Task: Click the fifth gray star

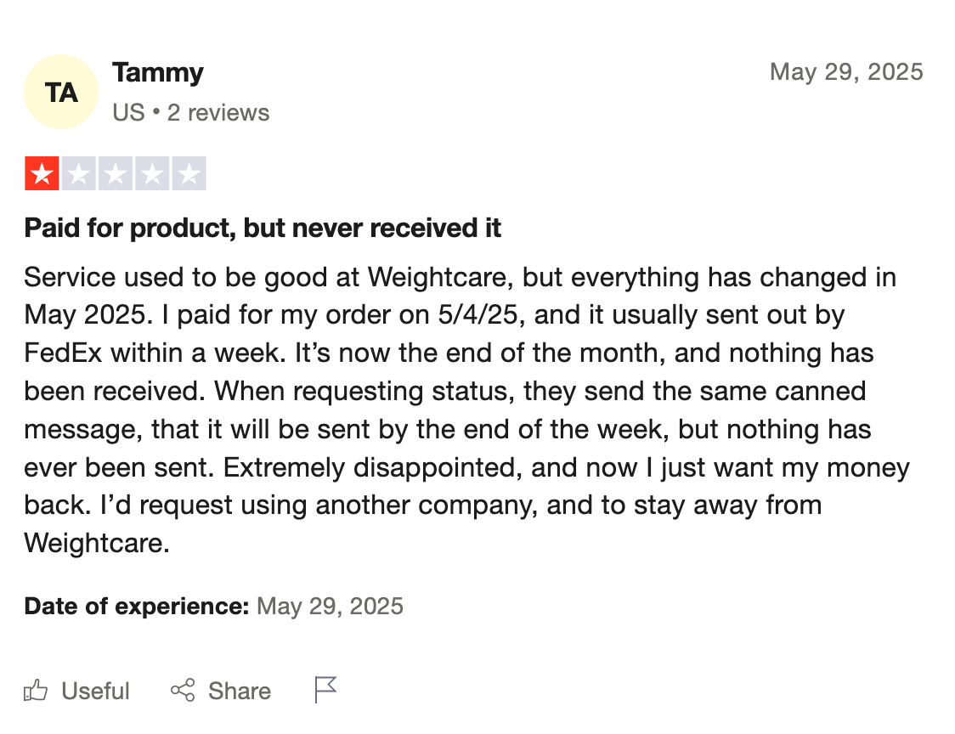Action: pyautogui.click(x=189, y=173)
